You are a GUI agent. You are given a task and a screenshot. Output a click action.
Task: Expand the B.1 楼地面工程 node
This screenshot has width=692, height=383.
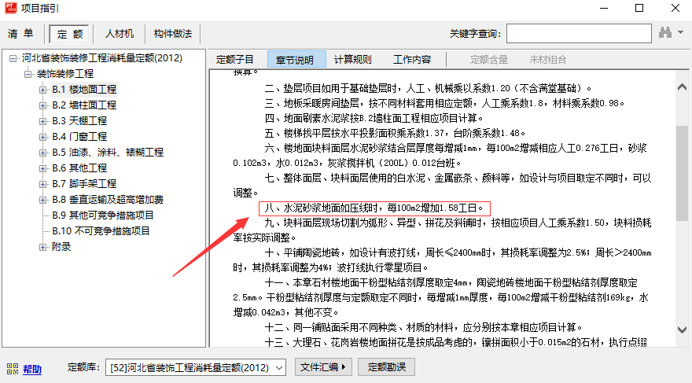click(42, 90)
